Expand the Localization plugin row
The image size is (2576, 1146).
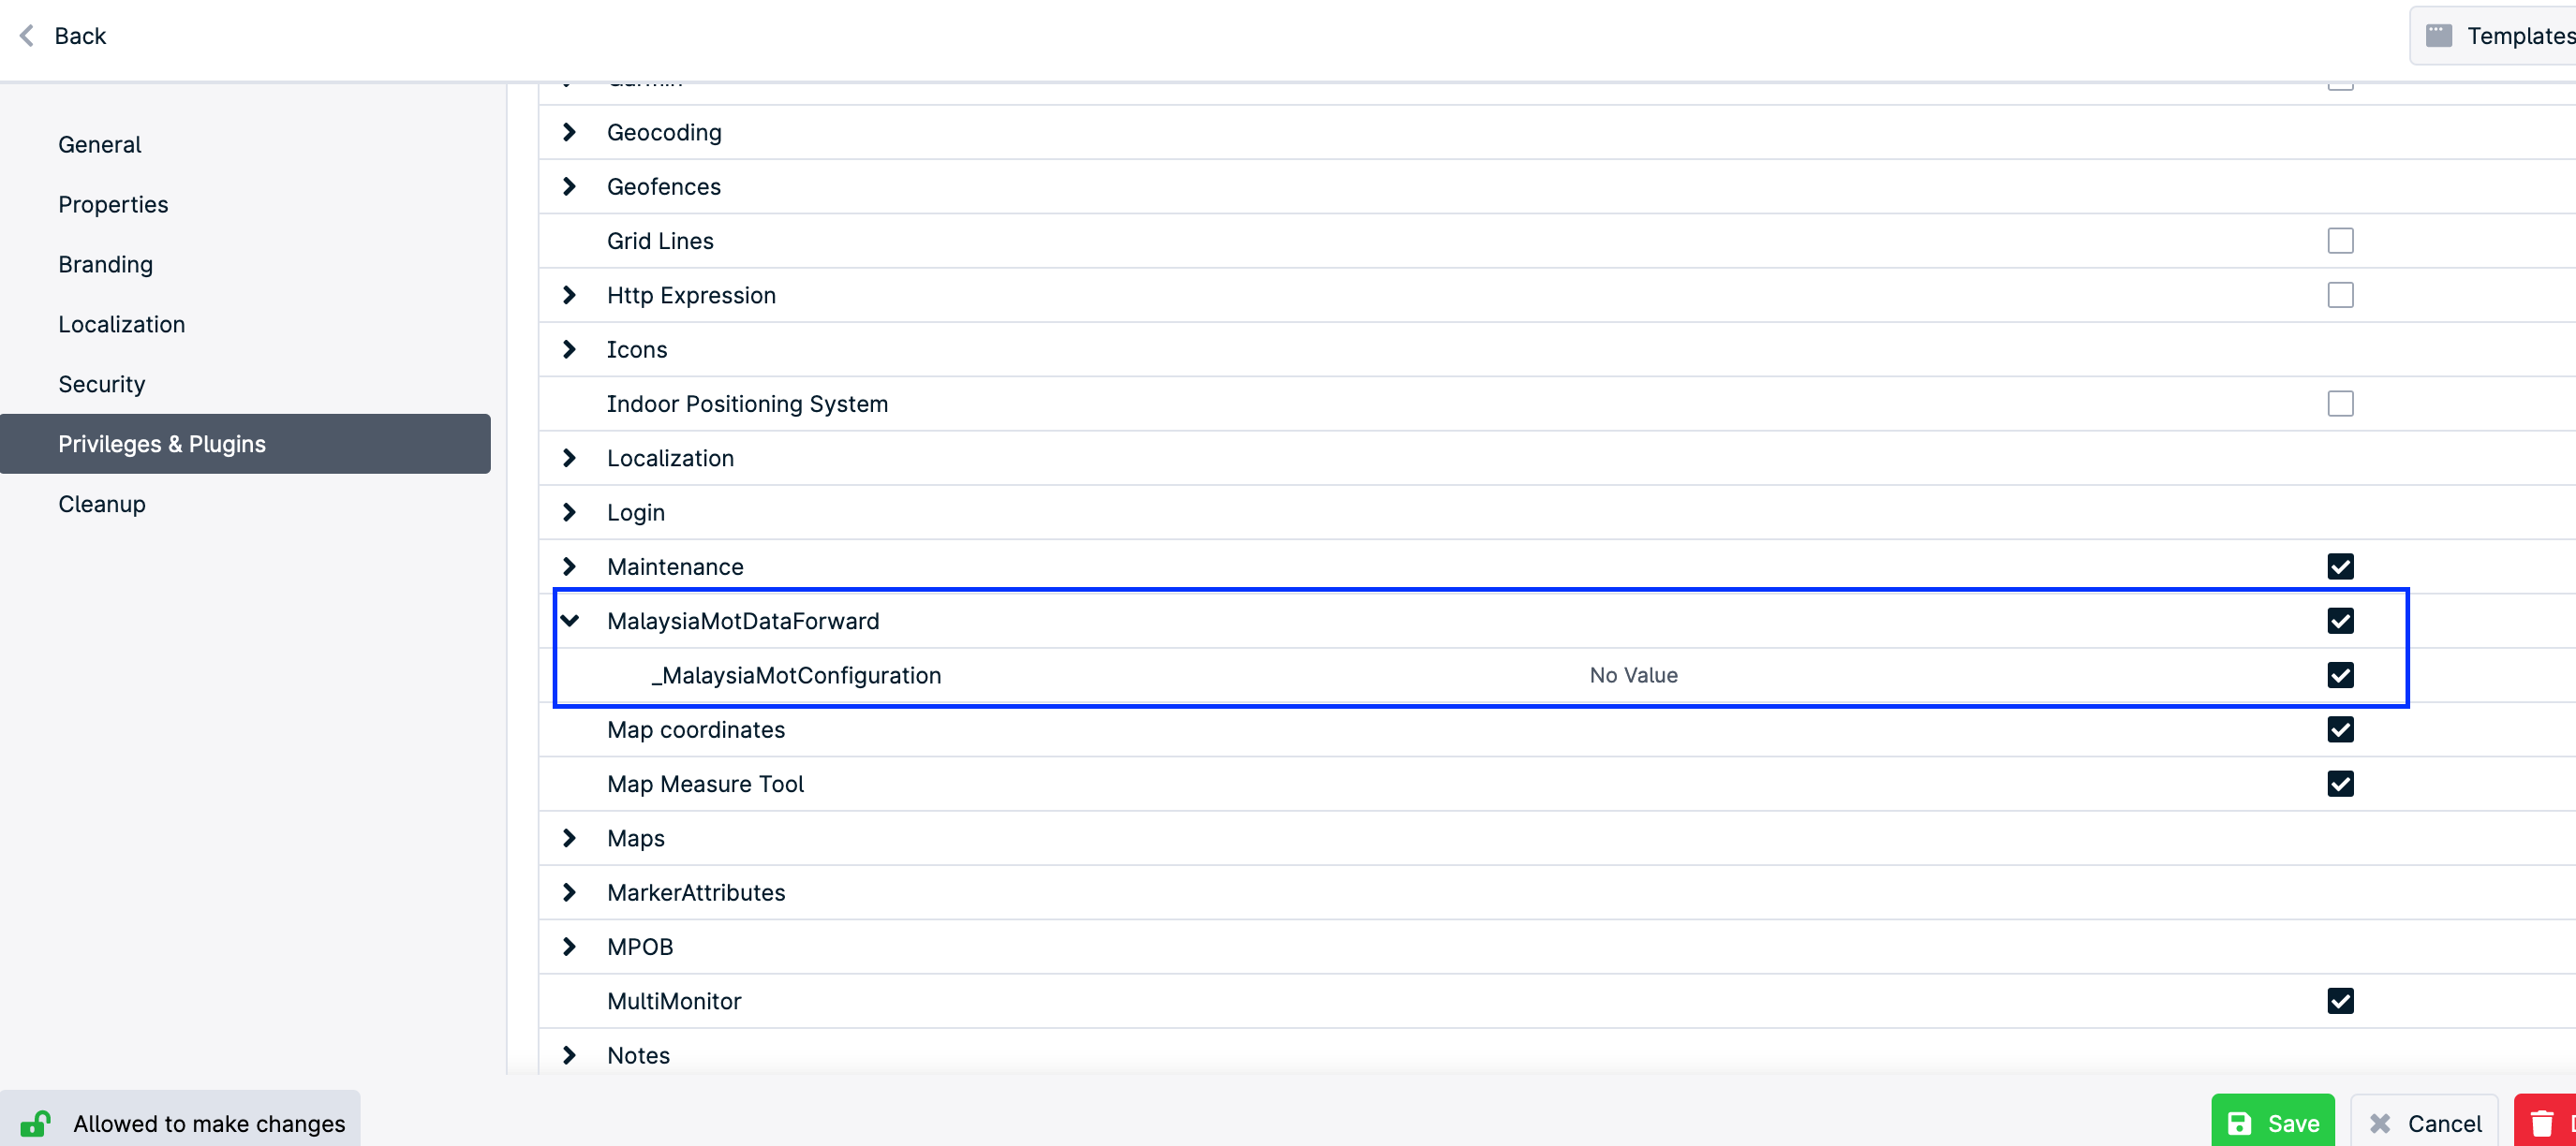[569, 458]
